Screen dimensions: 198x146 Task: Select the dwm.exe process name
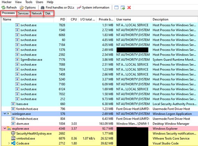[23, 124]
